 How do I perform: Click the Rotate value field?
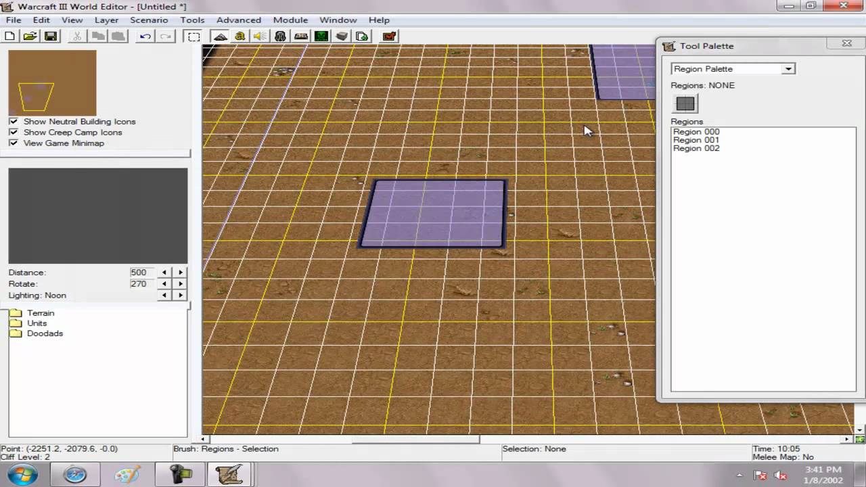[x=143, y=284]
